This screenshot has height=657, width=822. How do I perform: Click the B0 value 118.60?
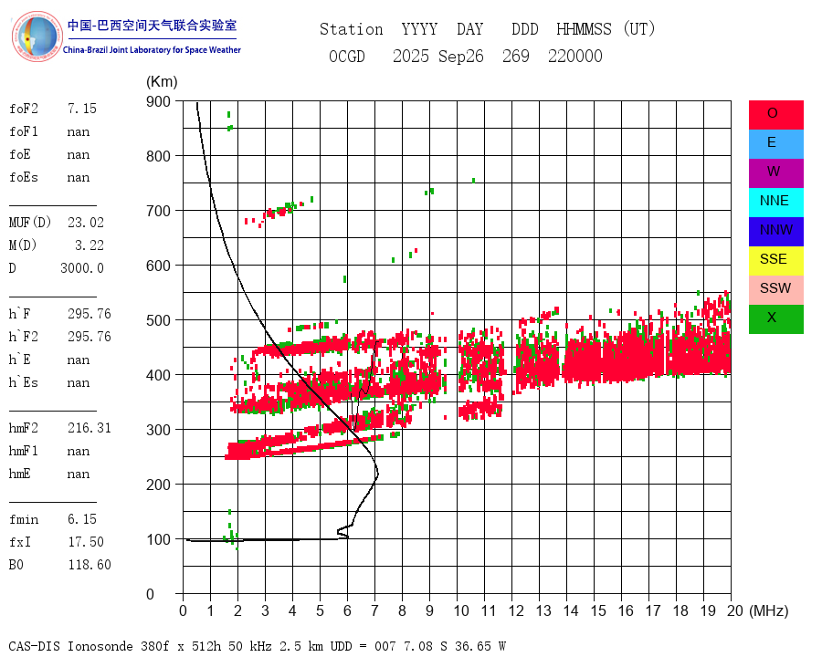90,565
